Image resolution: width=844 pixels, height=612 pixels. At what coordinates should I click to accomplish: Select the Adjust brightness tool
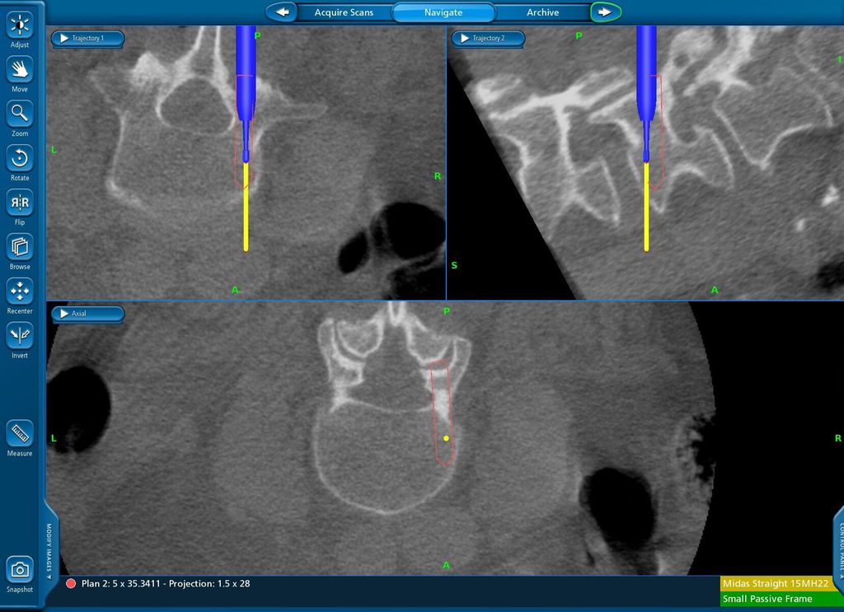20,25
